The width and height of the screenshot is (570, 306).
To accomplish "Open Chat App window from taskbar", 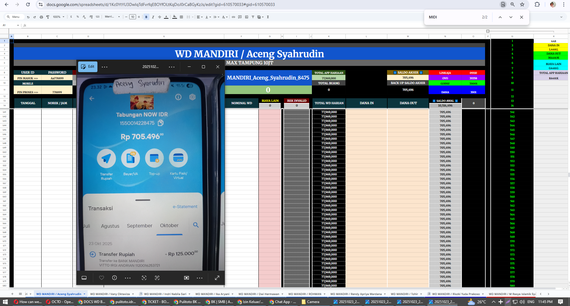I will tap(283, 302).
